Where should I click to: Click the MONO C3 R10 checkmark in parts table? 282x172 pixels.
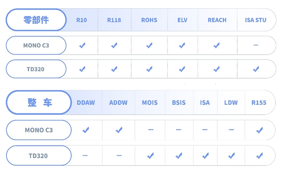coord(82,45)
